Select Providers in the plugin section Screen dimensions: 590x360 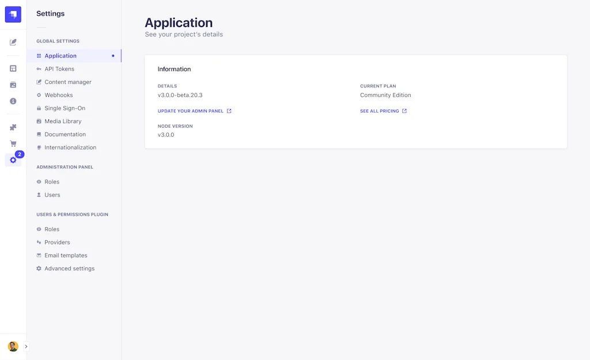pyautogui.click(x=57, y=242)
